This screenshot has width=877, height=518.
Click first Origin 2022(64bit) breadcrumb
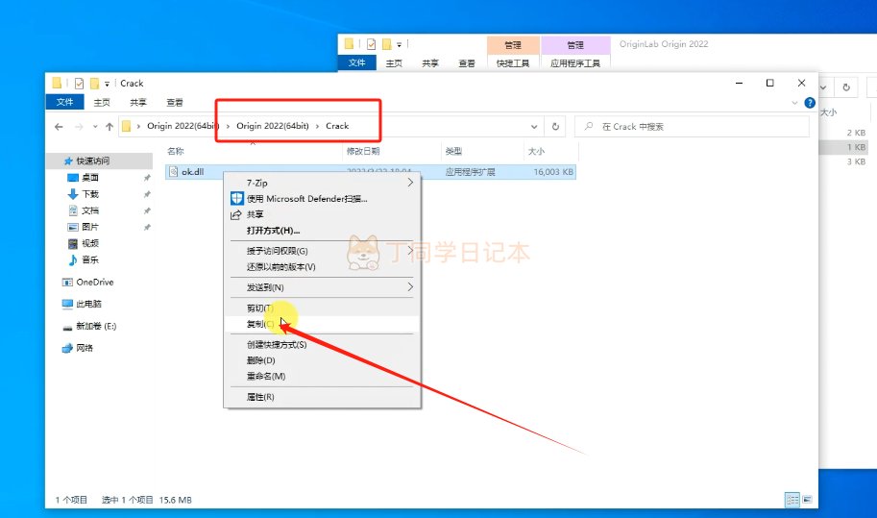tap(183, 126)
